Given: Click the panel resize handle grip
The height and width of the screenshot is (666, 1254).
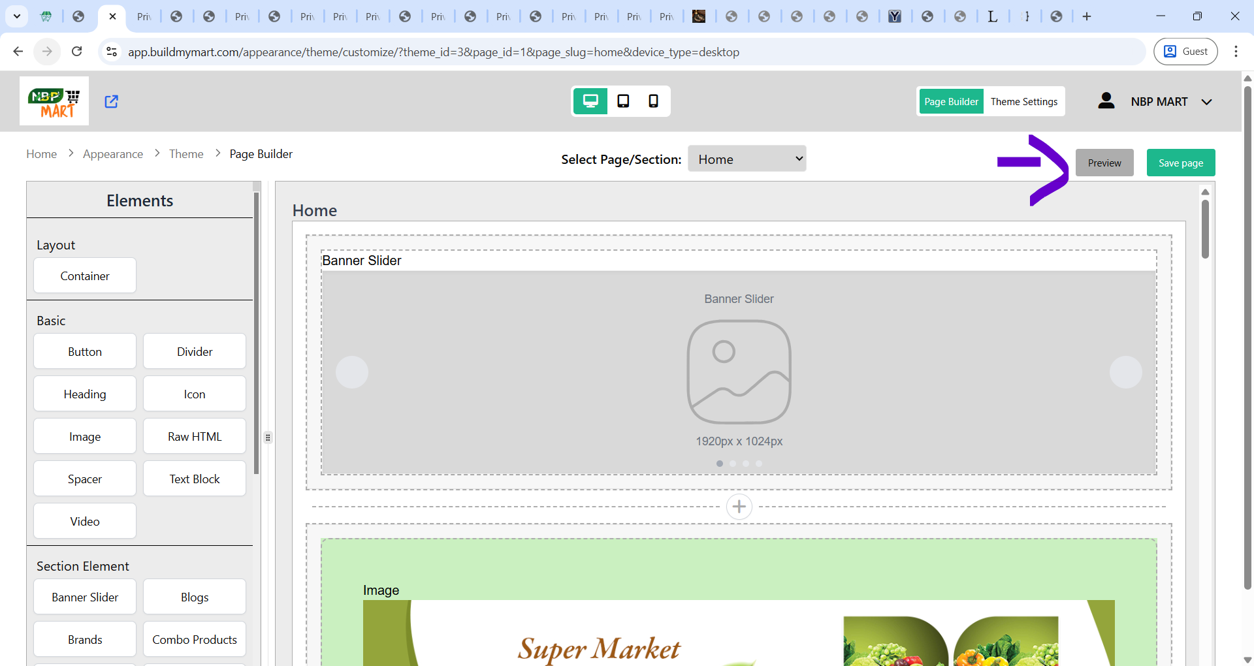Looking at the screenshot, I should tap(268, 437).
